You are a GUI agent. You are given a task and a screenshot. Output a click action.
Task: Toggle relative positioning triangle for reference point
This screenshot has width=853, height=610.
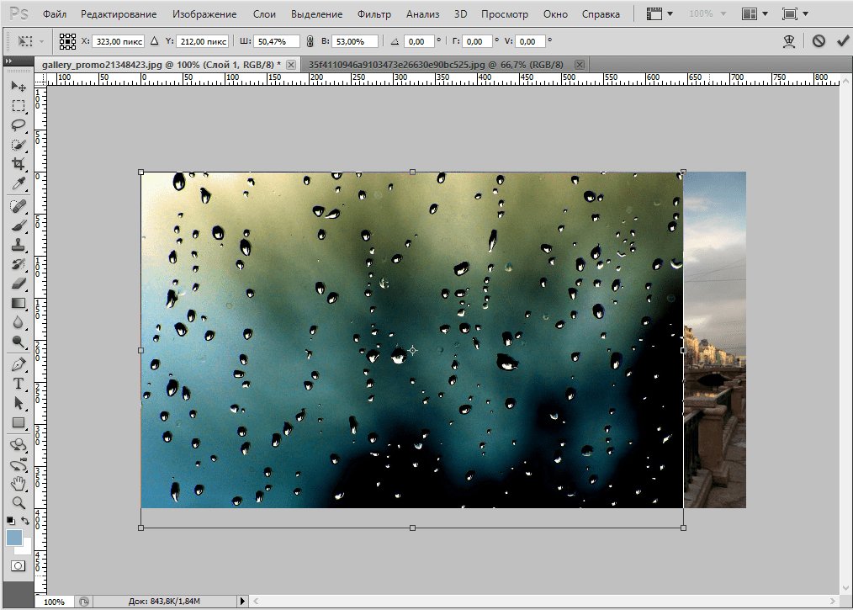pos(154,41)
